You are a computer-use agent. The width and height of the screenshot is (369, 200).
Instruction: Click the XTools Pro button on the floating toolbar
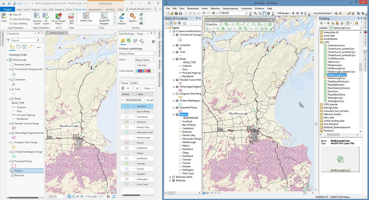click(211, 24)
